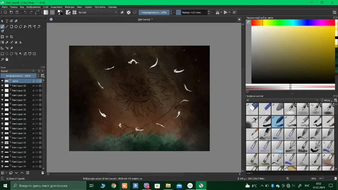Select the Freehand Brush tool
Viewport: 338px width, 190px height.
pyautogui.click(x=2, y=27)
